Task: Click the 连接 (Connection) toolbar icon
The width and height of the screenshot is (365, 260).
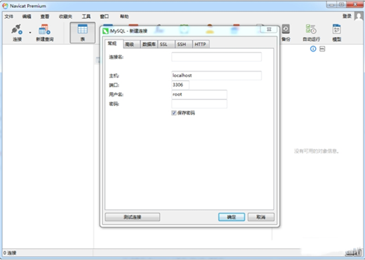Action: pyautogui.click(x=17, y=32)
